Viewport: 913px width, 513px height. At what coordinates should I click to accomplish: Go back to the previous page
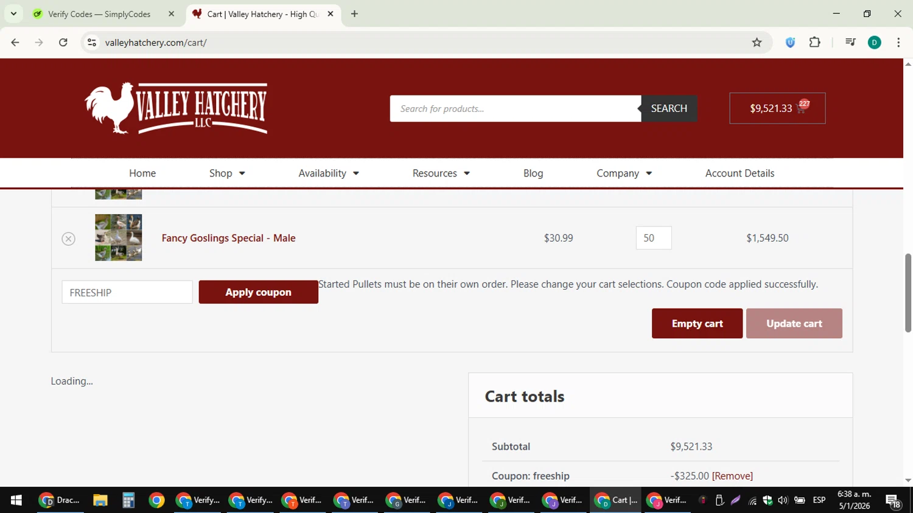(15, 43)
